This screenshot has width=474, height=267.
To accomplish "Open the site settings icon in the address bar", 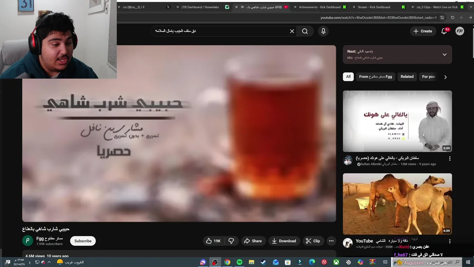I will click(442, 17).
